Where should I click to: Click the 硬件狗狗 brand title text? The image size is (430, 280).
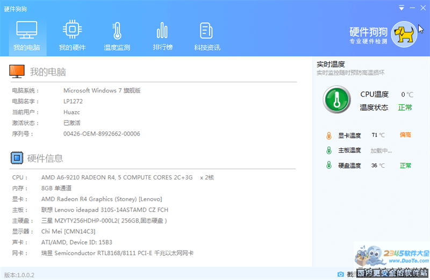click(369, 32)
